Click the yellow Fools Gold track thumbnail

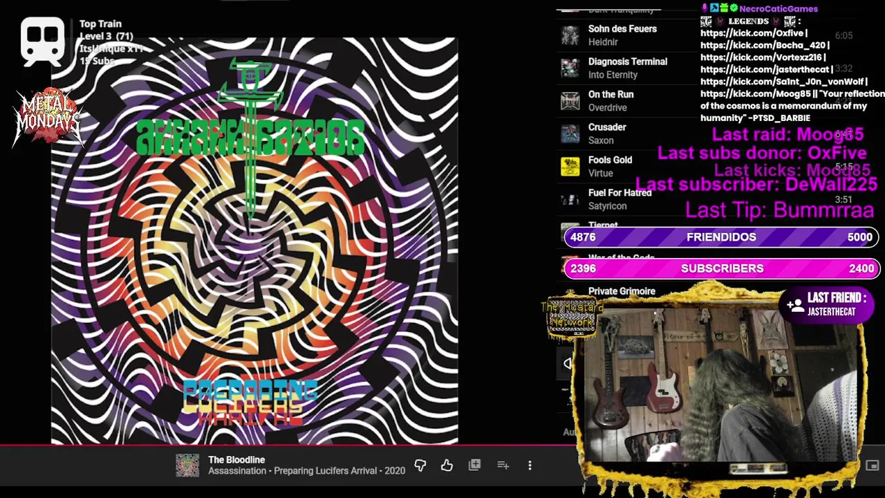[570, 167]
